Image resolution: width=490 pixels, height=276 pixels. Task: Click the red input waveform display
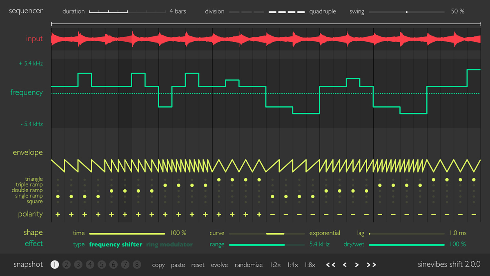pos(265,38)
